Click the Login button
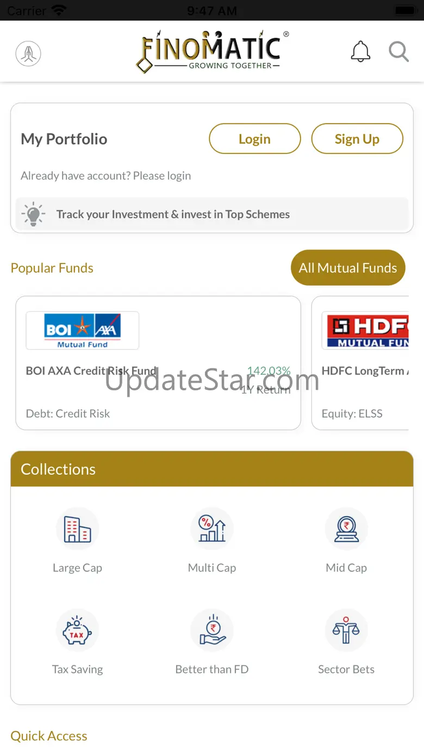This screenshot has height=755, width=424. pyautogui.click(x=255, y=139)
